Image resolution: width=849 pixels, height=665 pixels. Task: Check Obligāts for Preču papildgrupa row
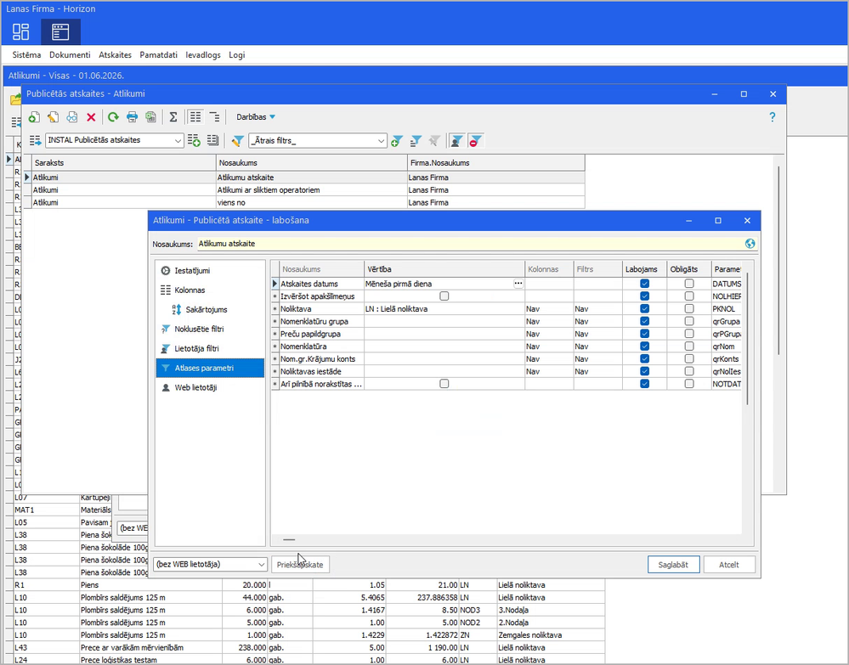[688, 334]
